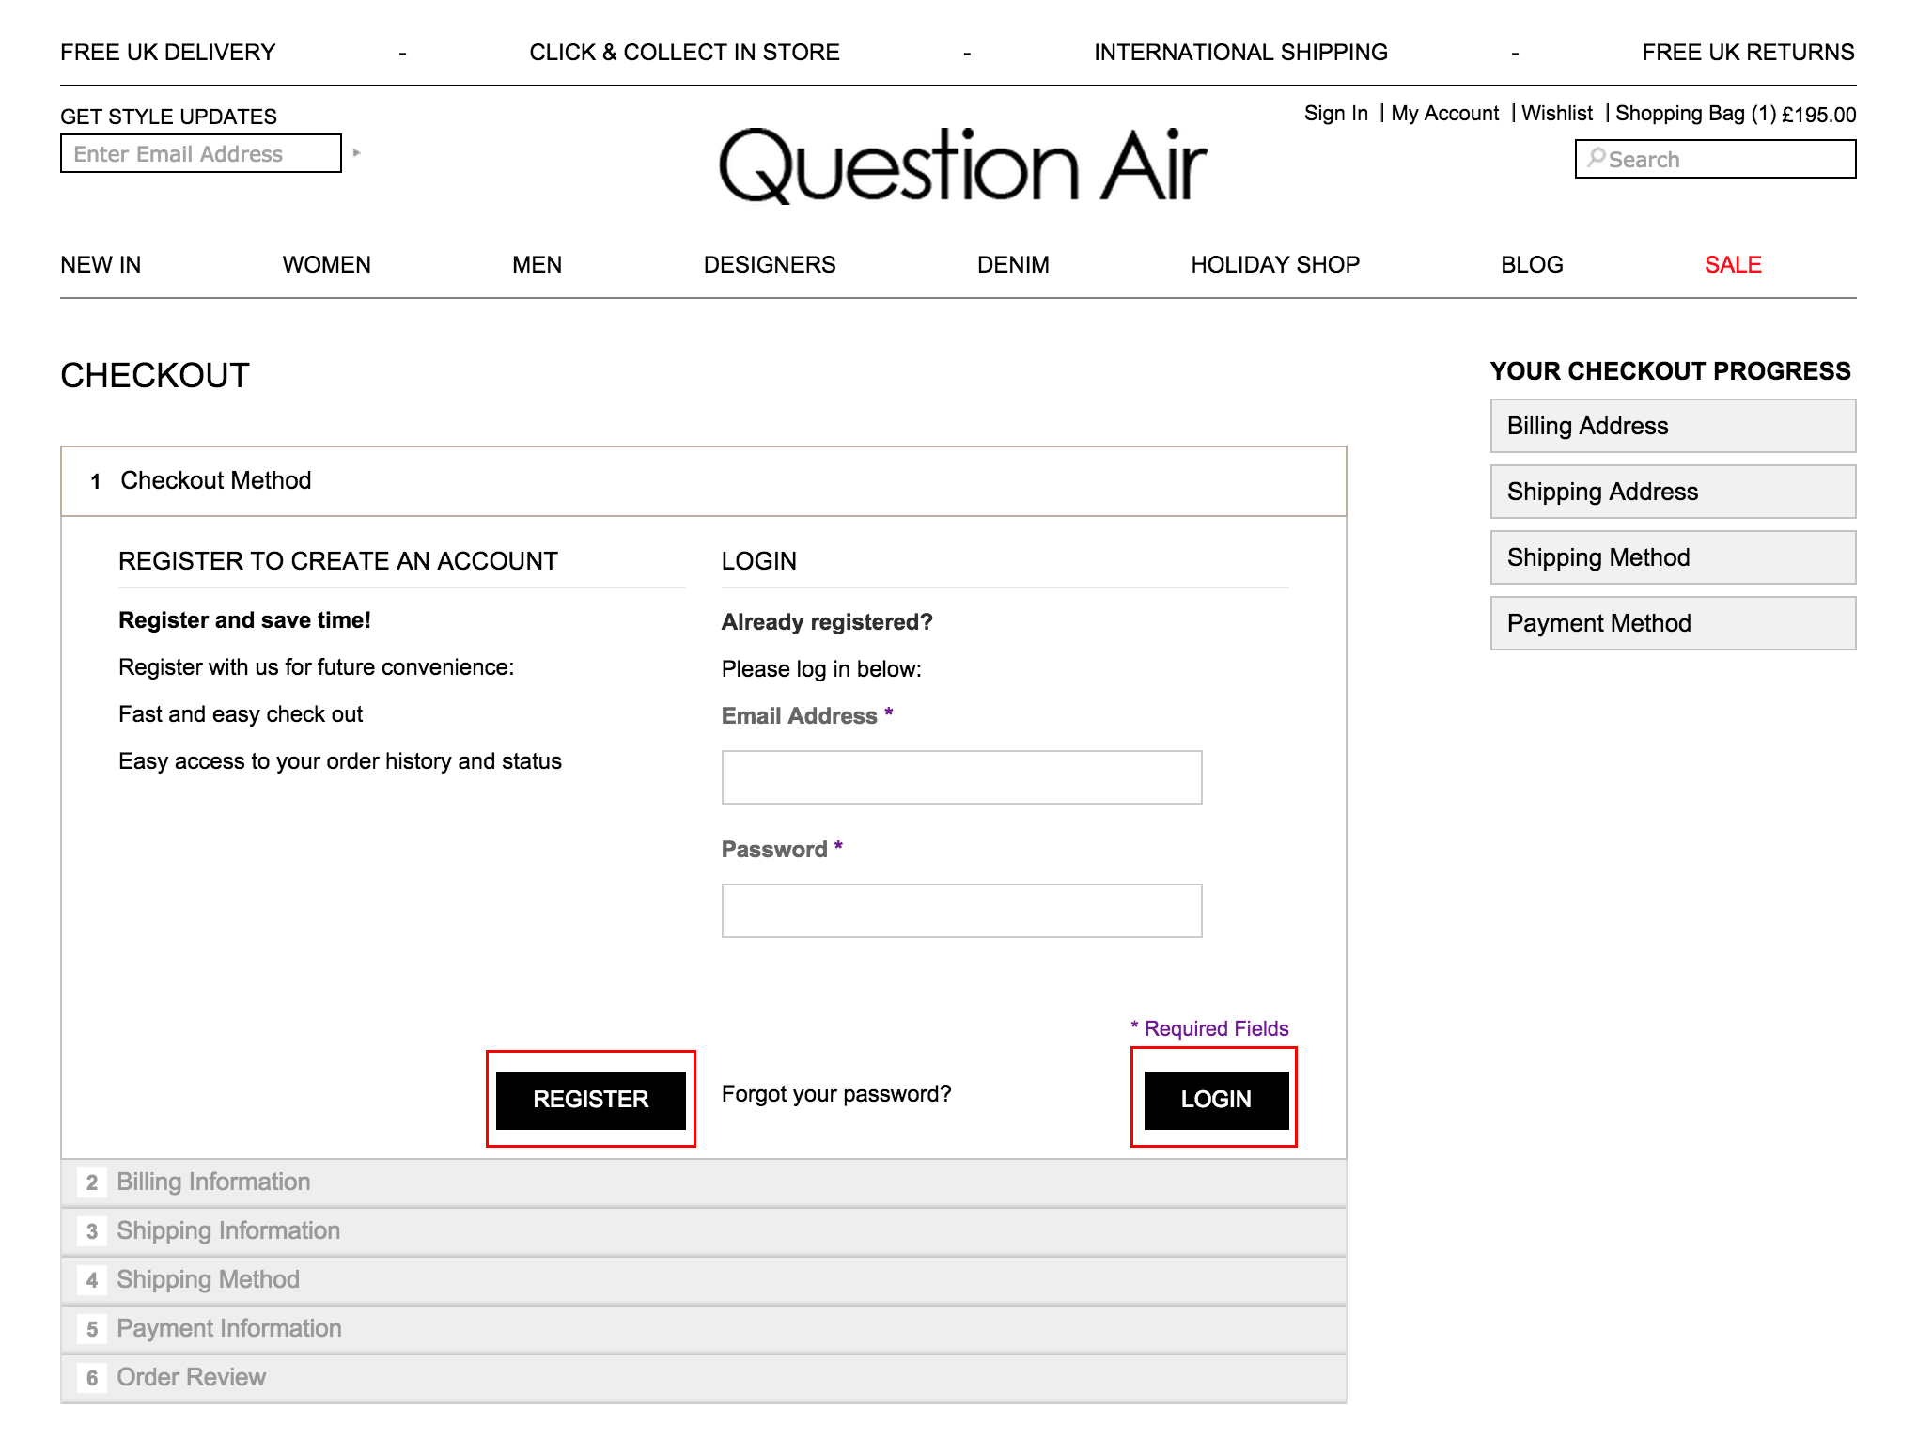Open the HOLIDAY SHOP menu
The image size is (1917, 1440).
[x=1275, y=265]
